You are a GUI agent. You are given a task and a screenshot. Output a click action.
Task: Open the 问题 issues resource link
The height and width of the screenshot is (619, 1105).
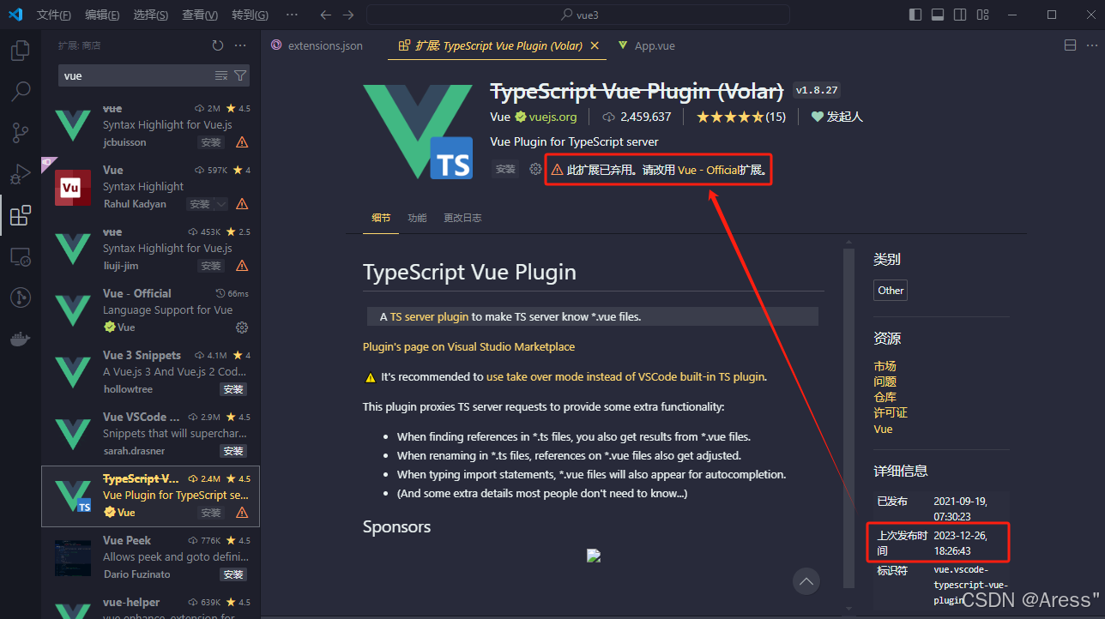885,382
